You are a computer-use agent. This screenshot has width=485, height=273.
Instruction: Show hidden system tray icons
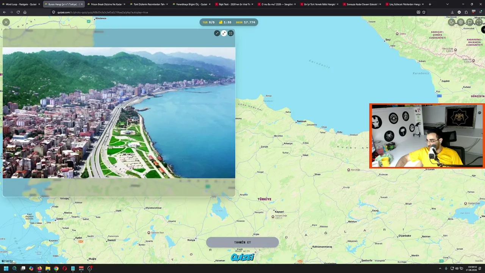tap(440, 268)
